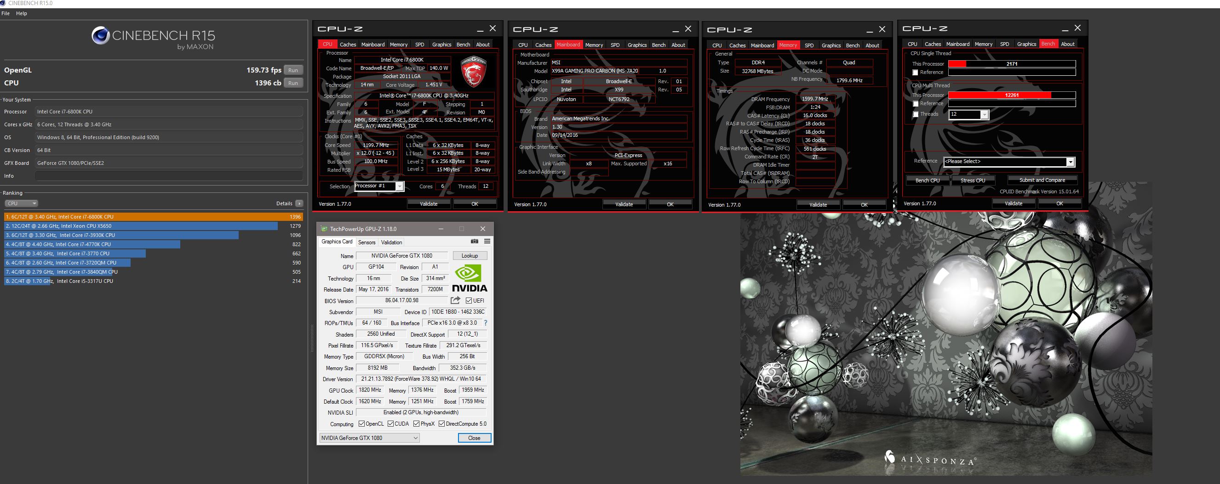Toggle the CUDA checkbox
The width and height of the screenshot is (1220, 484).
[391, 424]
